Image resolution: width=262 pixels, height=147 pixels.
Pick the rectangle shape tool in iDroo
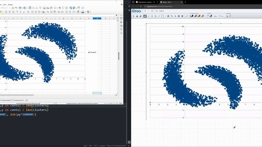point(163,16)
